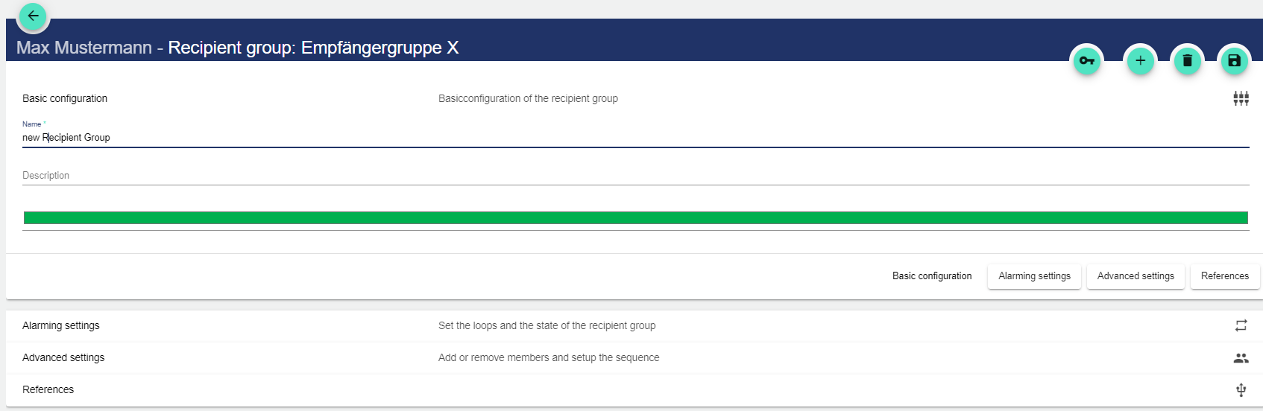
Task: Click the USB icon in References row
Action: point(1241,389)
